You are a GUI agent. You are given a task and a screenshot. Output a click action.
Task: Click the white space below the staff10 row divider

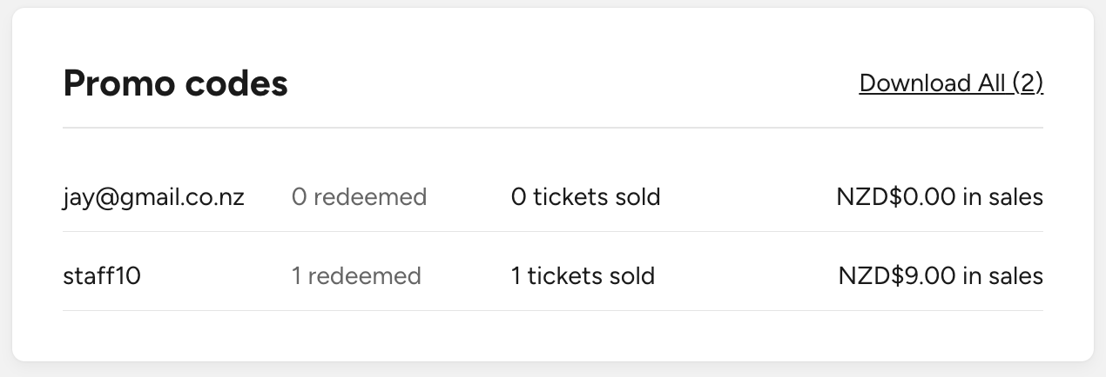pos(553,335)
